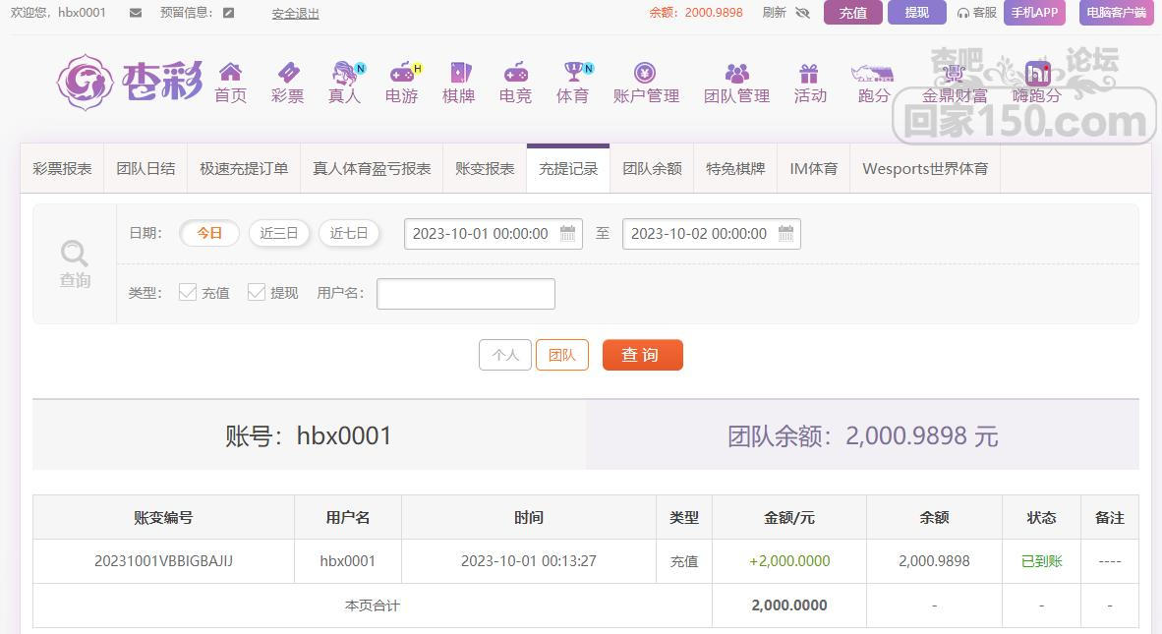Click the 安全退出 logout link

tap(295, 14)
